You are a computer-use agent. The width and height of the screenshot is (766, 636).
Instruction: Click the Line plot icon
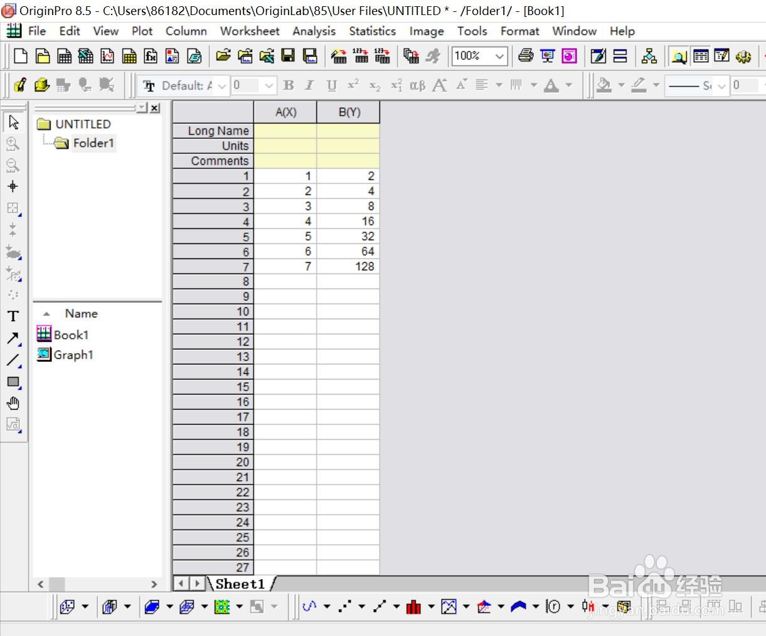click(309, 606)
